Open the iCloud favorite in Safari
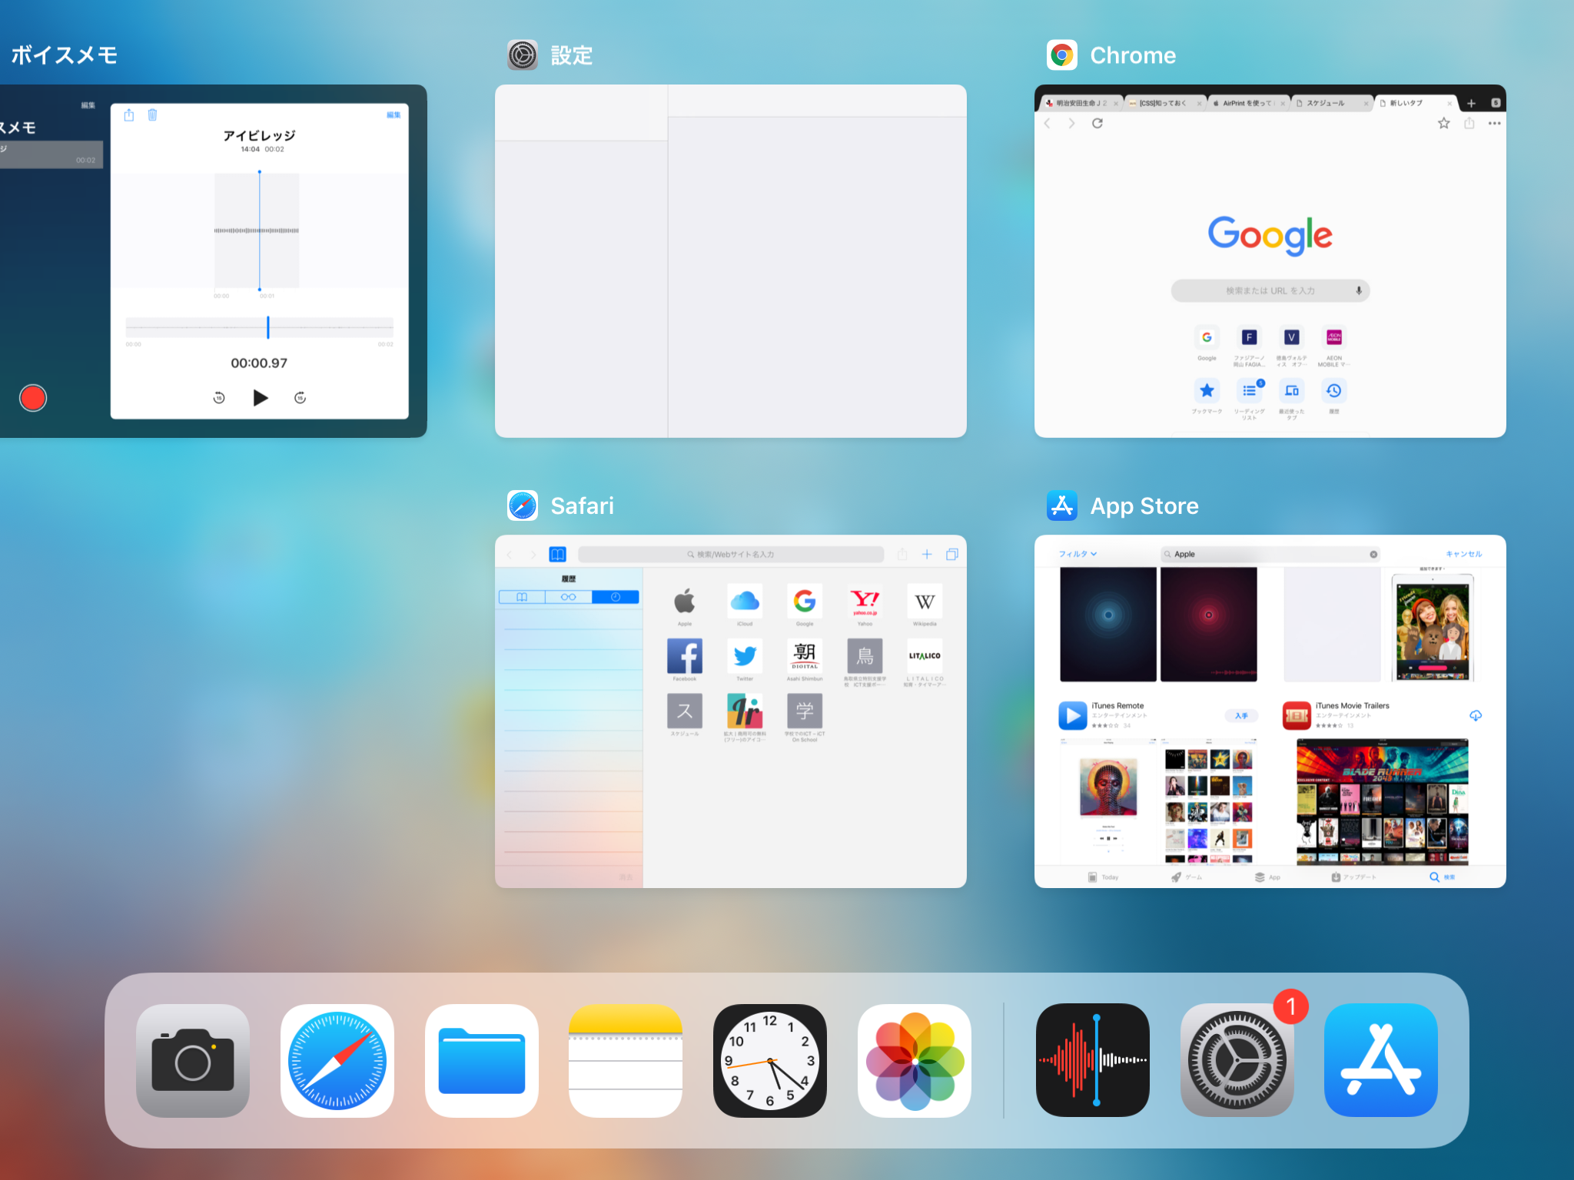The height and width of the screenshot is (1180, 1574). click(x=745, y=605)
